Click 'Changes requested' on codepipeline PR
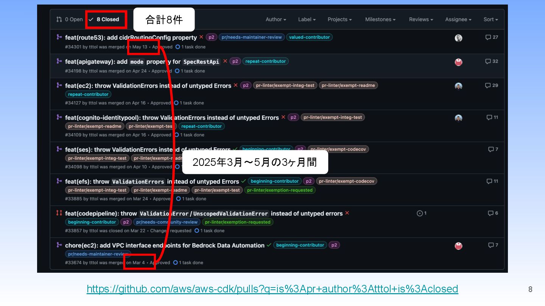Viewport: 545px width, 306px height. click(171, 230)
